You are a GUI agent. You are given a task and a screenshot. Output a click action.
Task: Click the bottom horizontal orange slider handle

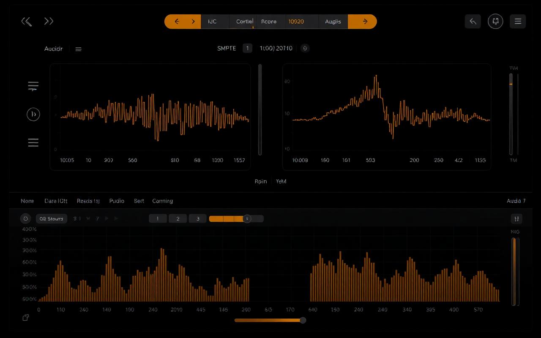303,320
